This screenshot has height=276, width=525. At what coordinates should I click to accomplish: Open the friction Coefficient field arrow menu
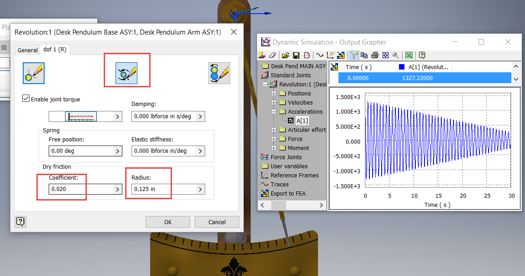tap(117, 189)
